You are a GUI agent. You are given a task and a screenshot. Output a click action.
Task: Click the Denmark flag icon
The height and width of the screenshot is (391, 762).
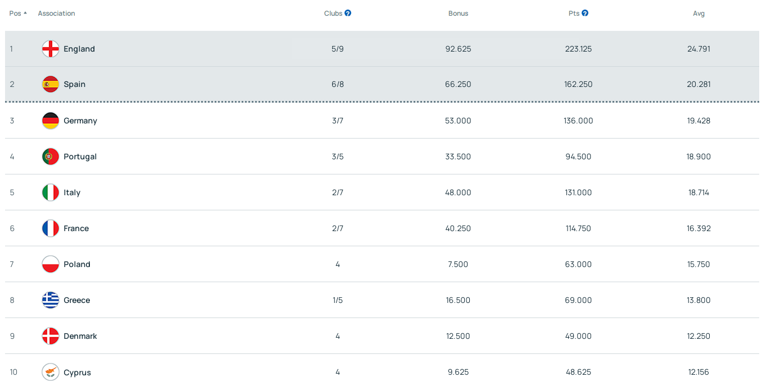51,336
